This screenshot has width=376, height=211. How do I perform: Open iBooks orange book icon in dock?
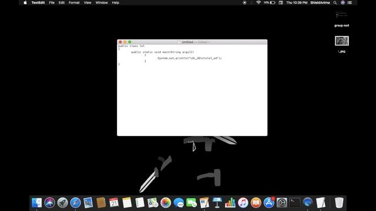coord(256,203)
